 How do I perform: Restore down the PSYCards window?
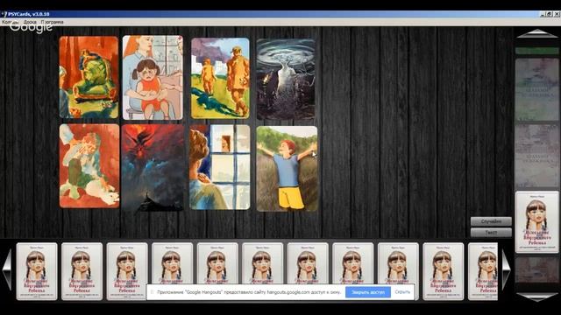click(550, 14)
